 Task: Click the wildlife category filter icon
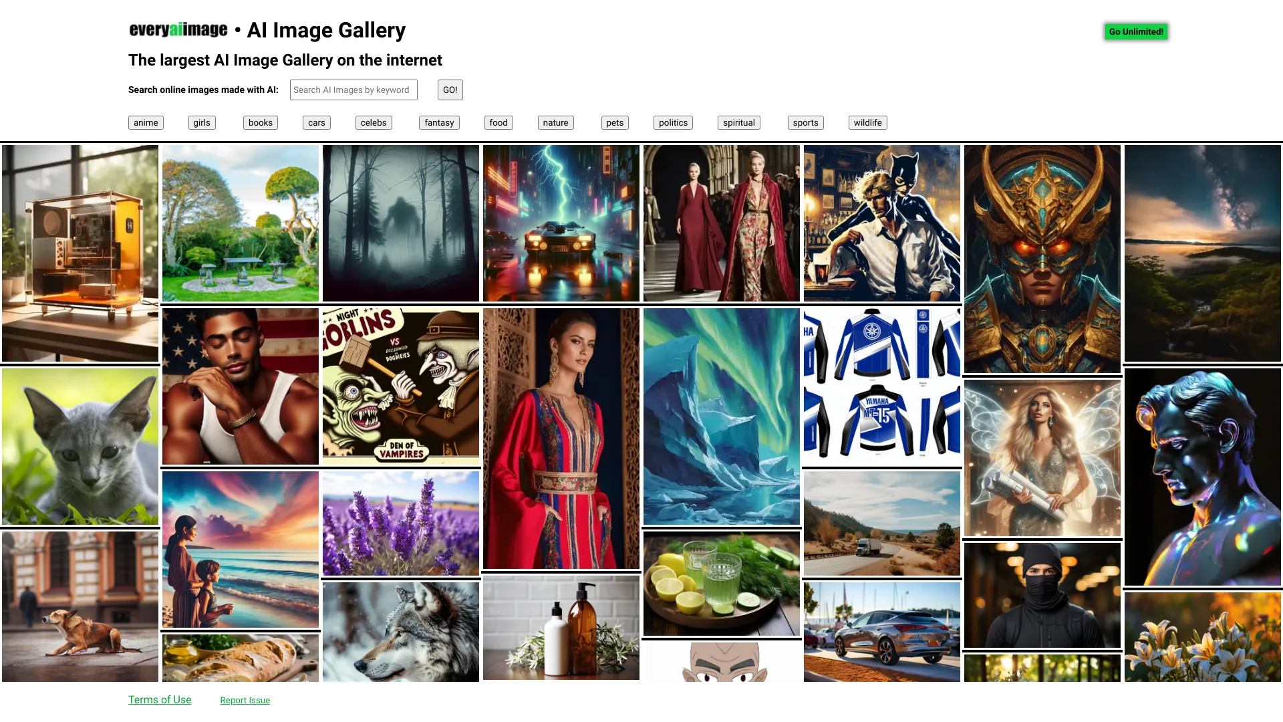(x=867, y=122)
